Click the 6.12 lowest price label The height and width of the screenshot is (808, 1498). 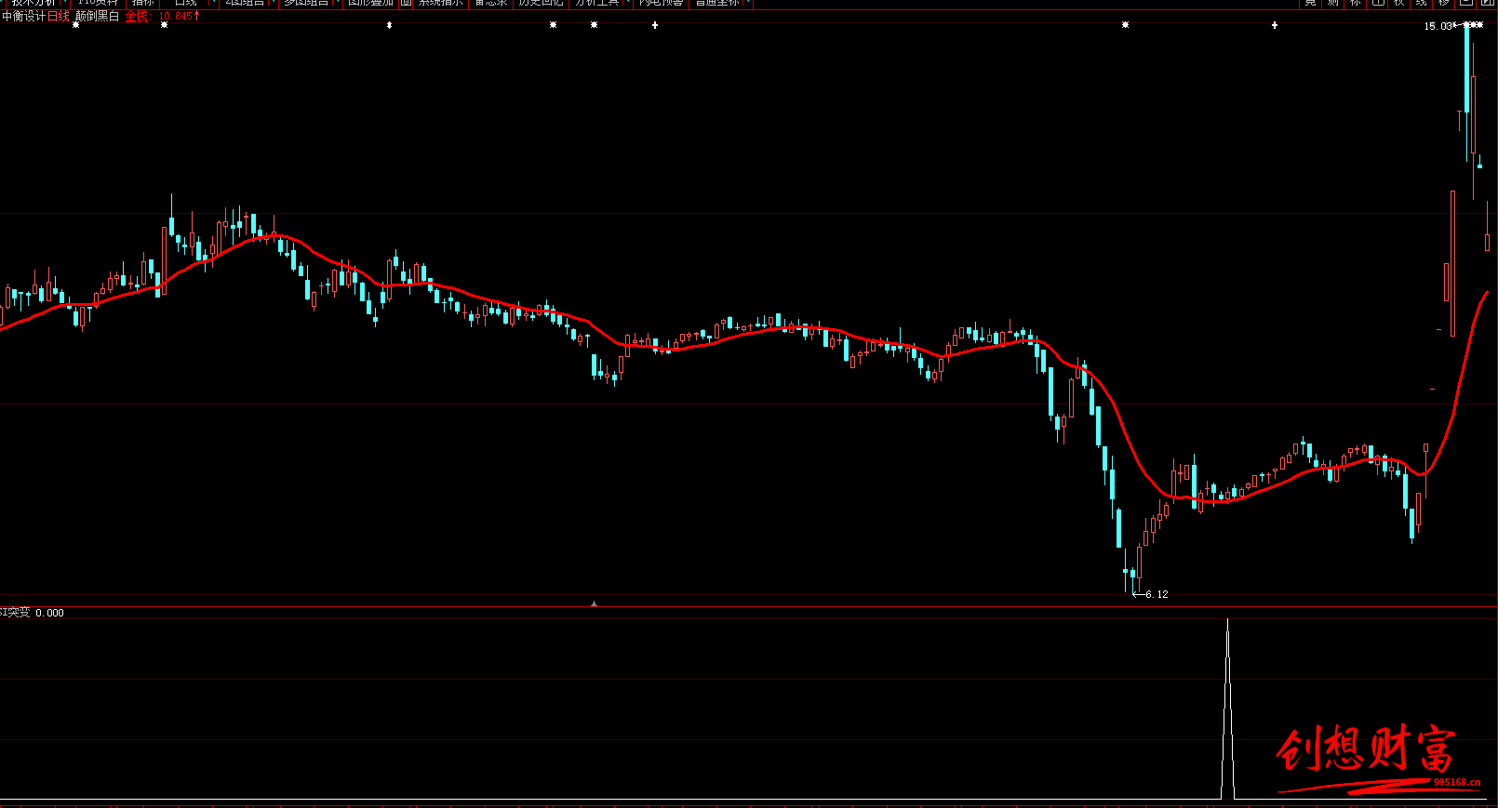(x=1157, y=594)
